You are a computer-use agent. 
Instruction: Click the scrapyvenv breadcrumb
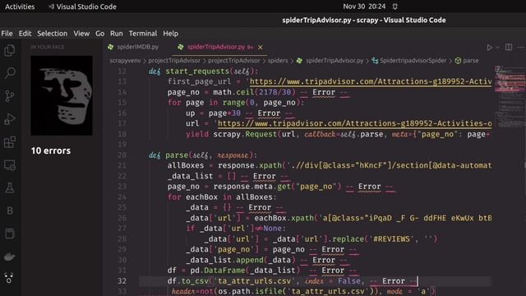click(125, 61)
